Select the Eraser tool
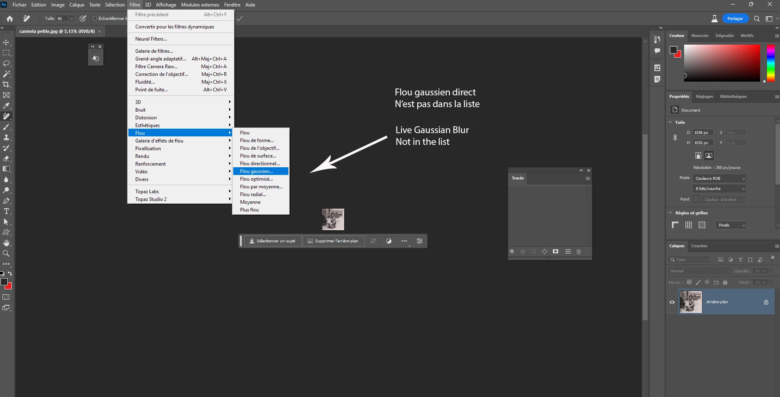780x397 pixels. [x=6, y=158]
